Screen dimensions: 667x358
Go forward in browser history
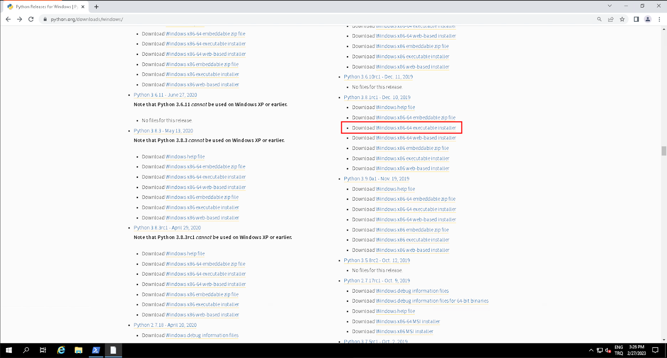click(x=20, y=19)
